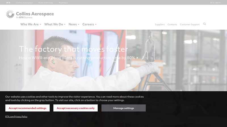This screenshot has width=227, height=127.
Task: Open the Collins Aerospace top bar link
Action: click(24, 3)
